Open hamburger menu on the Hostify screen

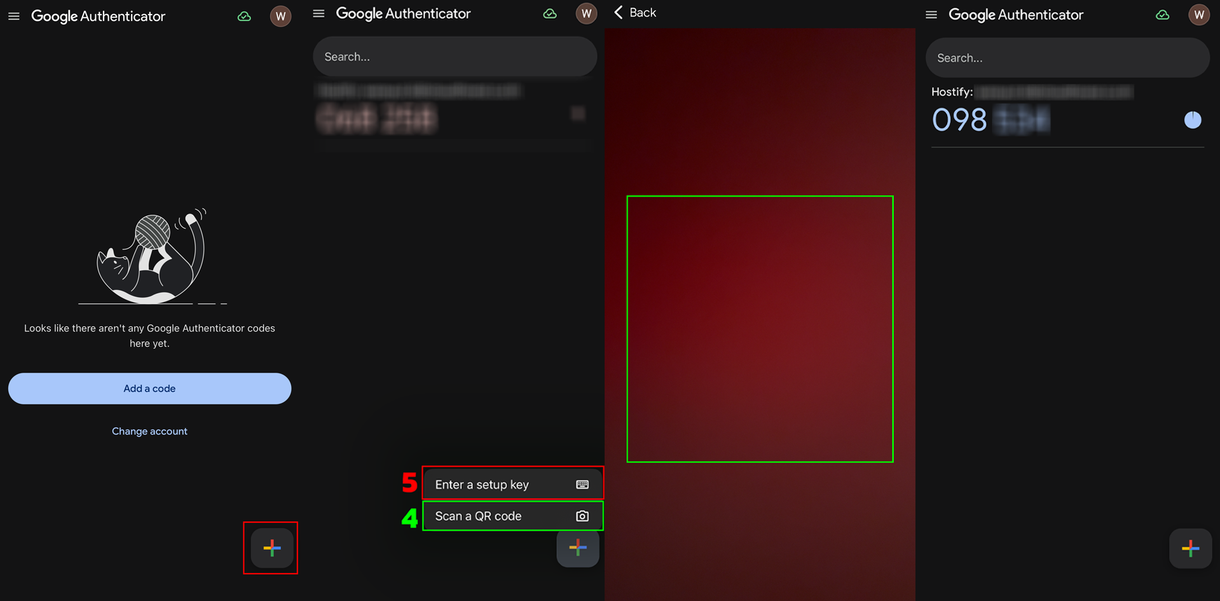point(931,15)
